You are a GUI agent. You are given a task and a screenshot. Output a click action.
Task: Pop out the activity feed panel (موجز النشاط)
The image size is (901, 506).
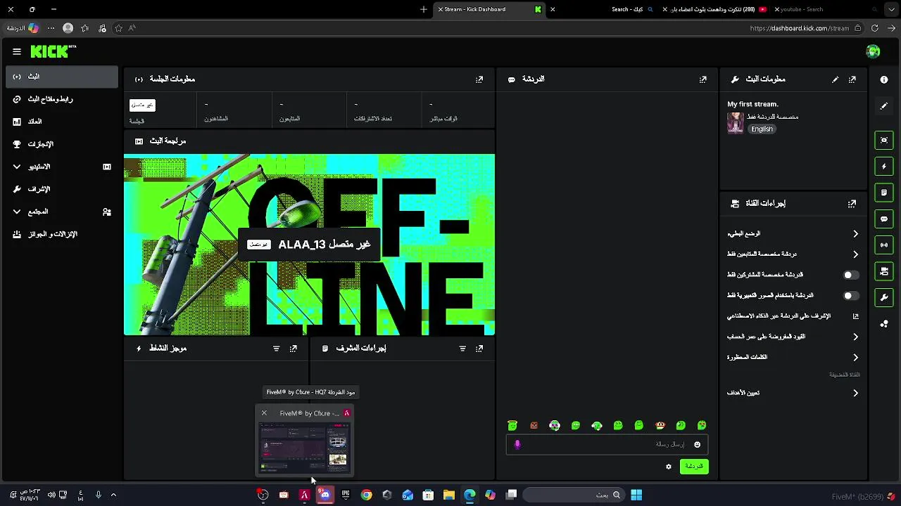coord(294,349)
